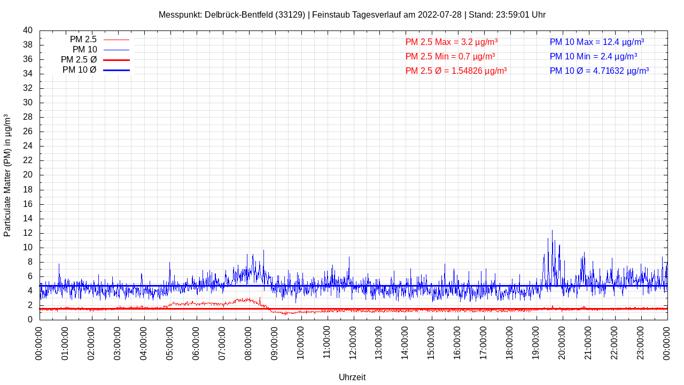
Task: Click the PM 2.5 Ø = 1.54826 µg/m³ value
Action: click(x=456, y=71)
